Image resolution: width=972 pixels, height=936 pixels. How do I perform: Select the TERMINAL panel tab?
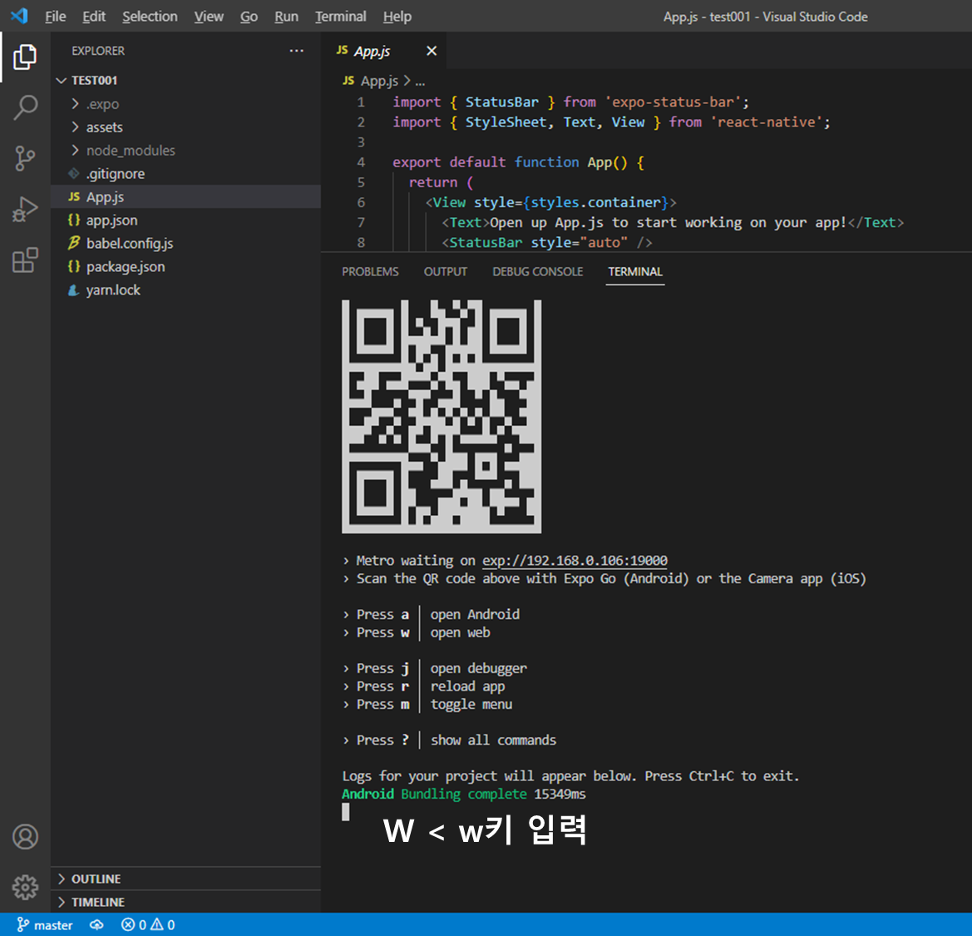(x=634, y=272)
